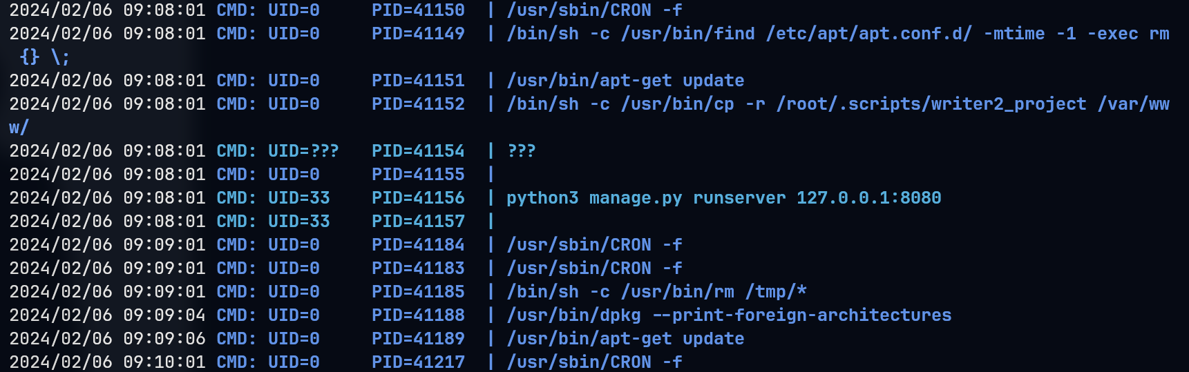Viewport: 1189px width, 372px height.
Task: Click the UID=33 entry for PID=41157
Action: (x=298, y=222)
